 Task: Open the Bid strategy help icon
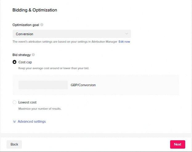[x=33, y=55]
